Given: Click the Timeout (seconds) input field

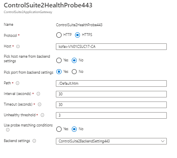Looking at the screenshot, I should 111,105.
